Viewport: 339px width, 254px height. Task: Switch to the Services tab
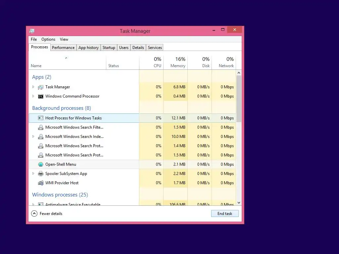[155, 48]
